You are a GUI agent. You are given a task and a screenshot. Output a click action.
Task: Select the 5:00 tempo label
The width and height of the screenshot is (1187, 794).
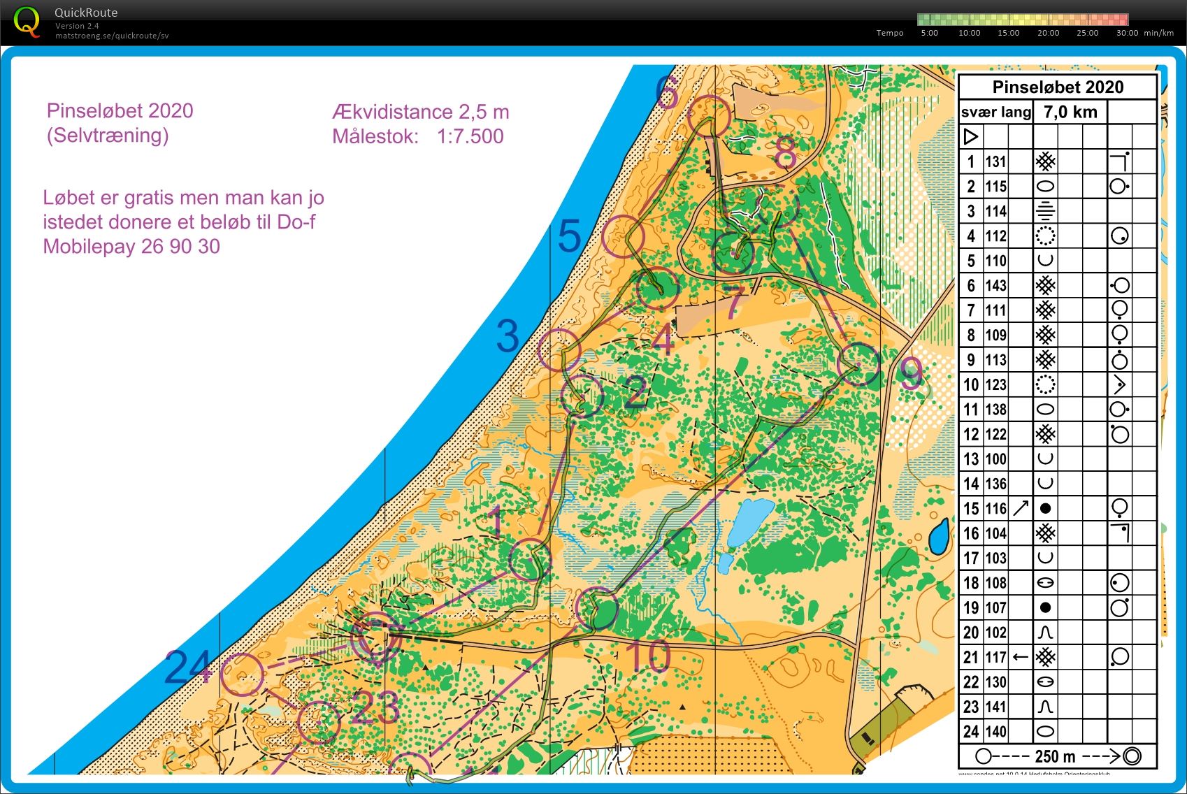tap(930, 33)
